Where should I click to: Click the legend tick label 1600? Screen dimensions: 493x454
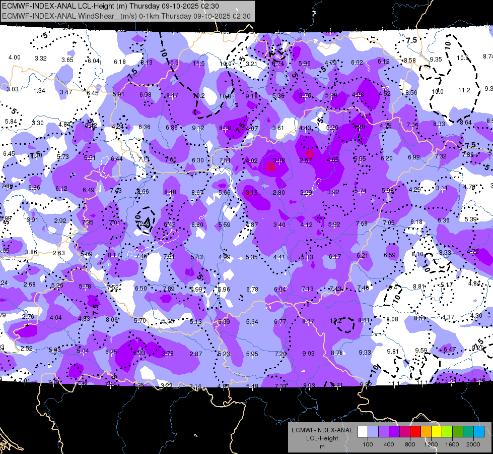[452, 444]
